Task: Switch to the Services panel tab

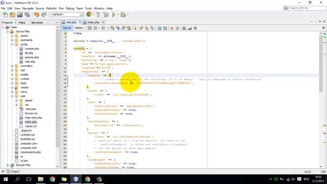Action: pyautogui.click(x=37, y=22)
